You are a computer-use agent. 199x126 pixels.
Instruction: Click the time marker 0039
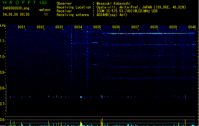pos(173,27)
